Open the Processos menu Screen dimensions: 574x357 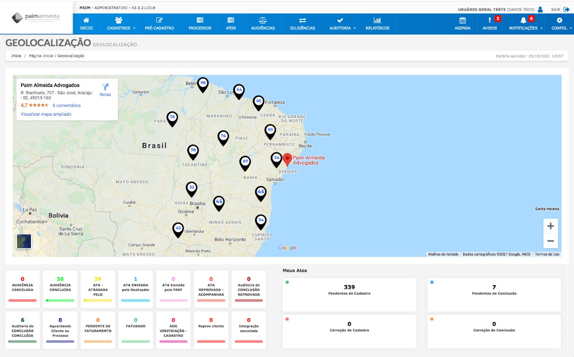pos(200,24)
